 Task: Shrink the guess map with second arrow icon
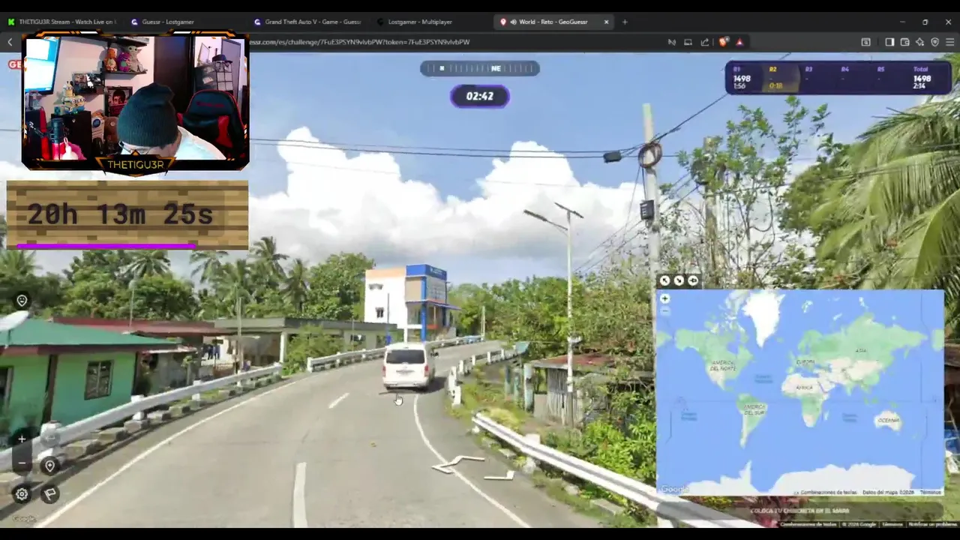(679, 280)
